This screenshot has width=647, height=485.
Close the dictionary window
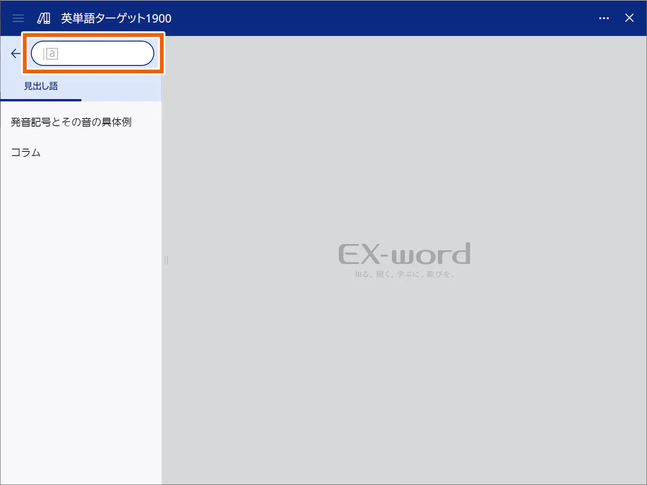[x=629, y=18]
